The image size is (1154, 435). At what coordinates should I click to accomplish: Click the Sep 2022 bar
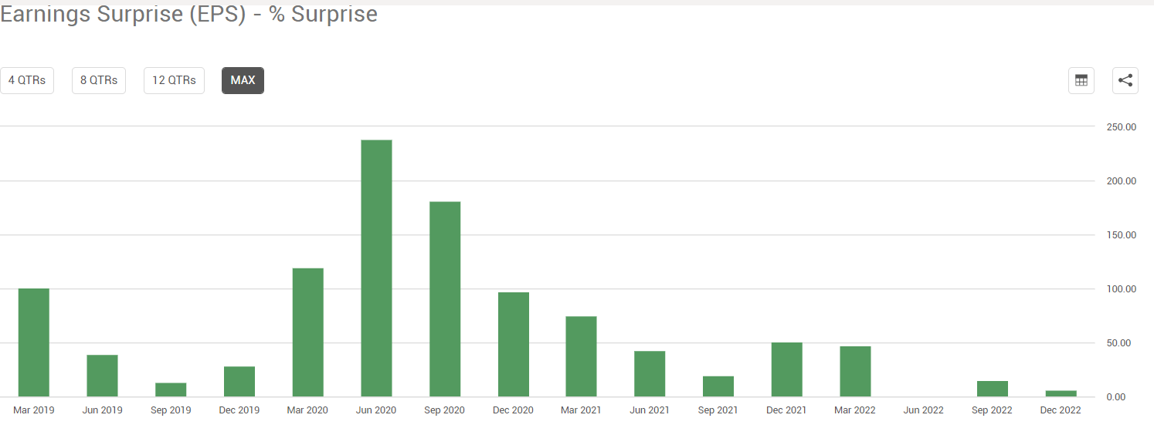point(992,389)
